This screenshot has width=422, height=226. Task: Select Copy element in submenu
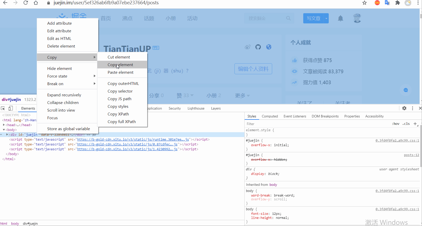pos(122,65)
